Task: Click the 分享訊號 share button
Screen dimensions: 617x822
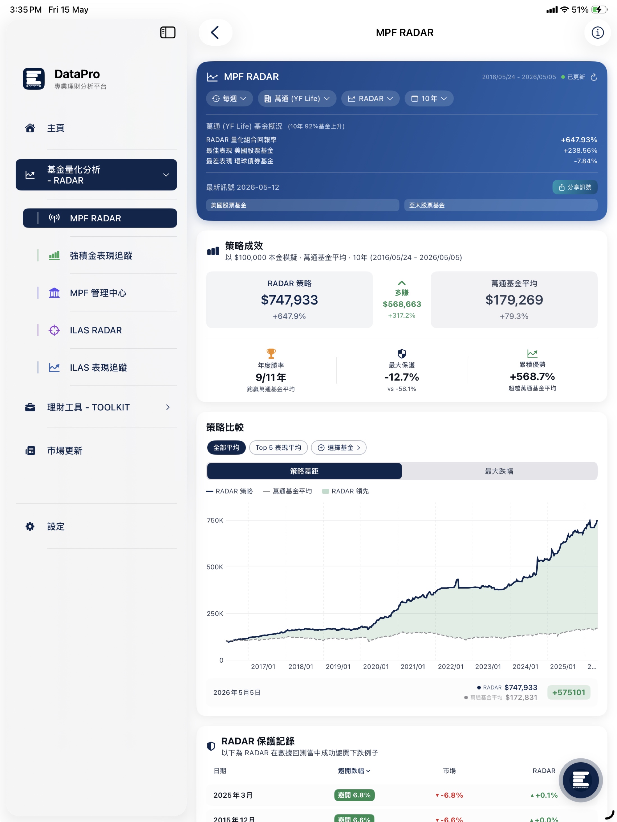Action: [575, 187]
